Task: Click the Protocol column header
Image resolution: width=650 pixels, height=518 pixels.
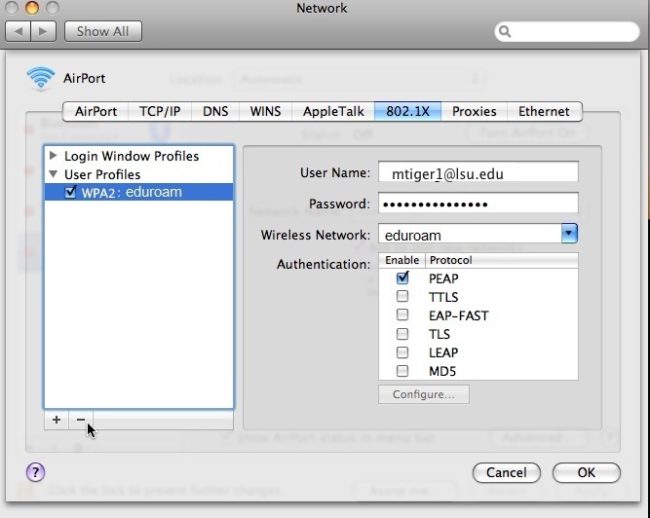Action: tap(502, 260)
